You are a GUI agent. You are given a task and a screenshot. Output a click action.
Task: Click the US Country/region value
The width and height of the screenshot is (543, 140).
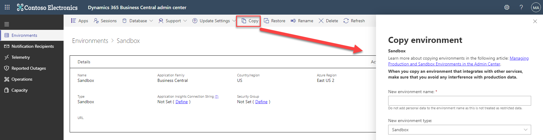click(240, 80)
